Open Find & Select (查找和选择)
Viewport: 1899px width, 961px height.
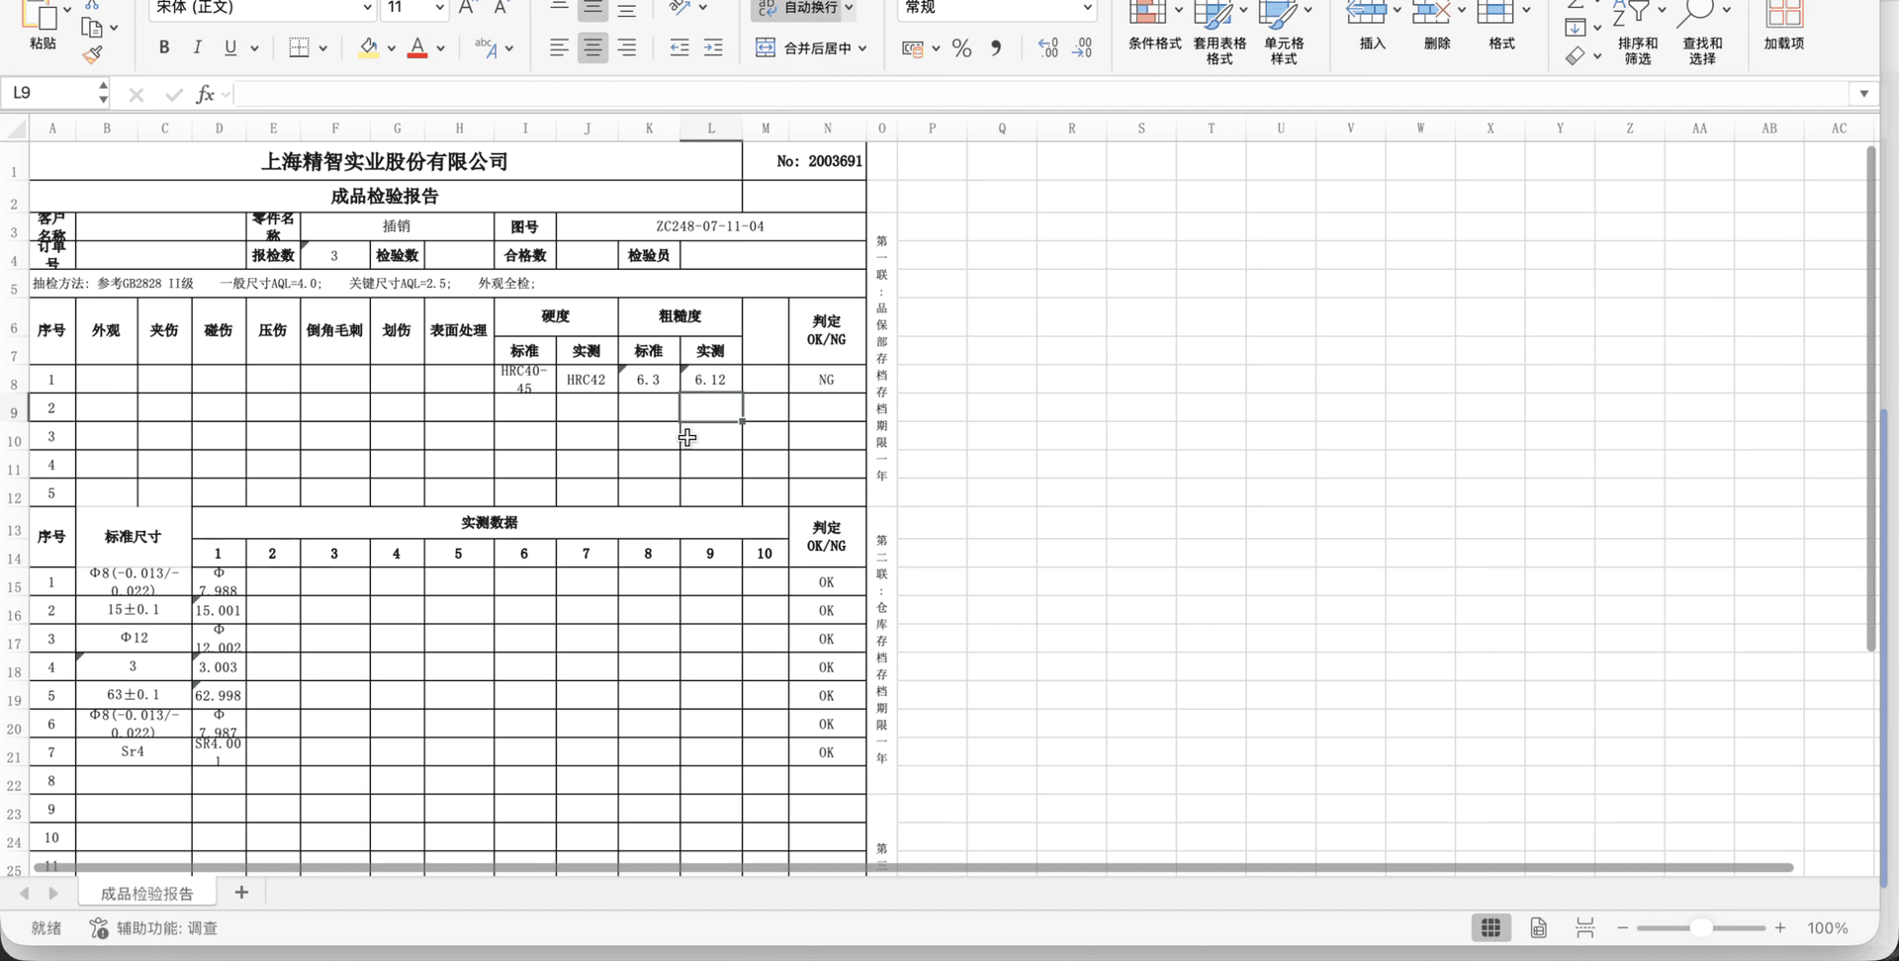1702,34
